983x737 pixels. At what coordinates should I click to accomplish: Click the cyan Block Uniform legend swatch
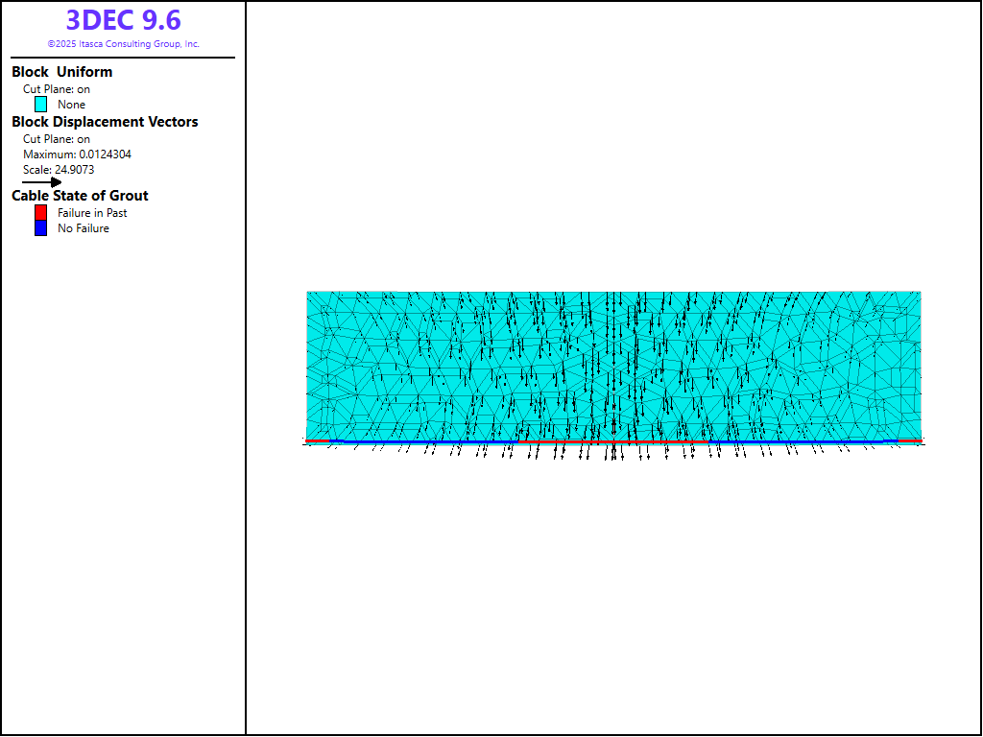[x=41, y=105]
